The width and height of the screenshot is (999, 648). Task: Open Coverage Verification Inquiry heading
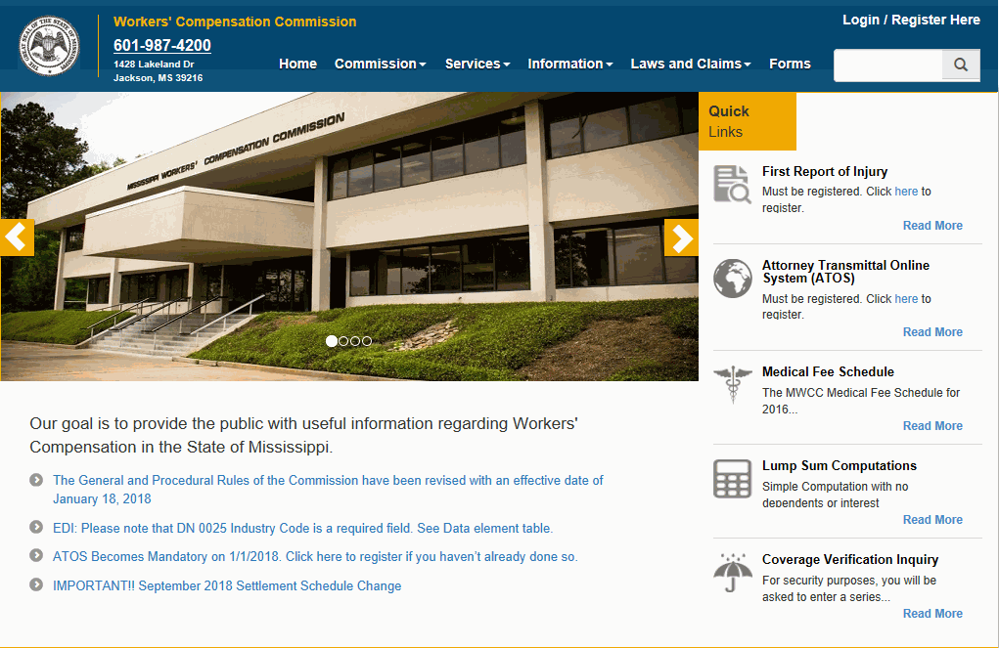[850, 559]
